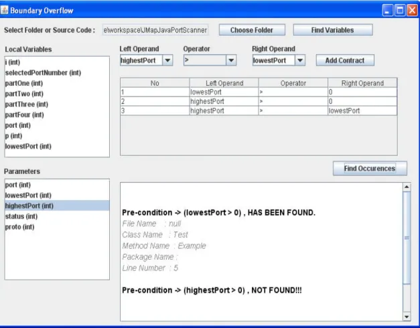Click the > value in the Operator combo box
The height and width of the screenshot is (328, 420).
(205, 60)
